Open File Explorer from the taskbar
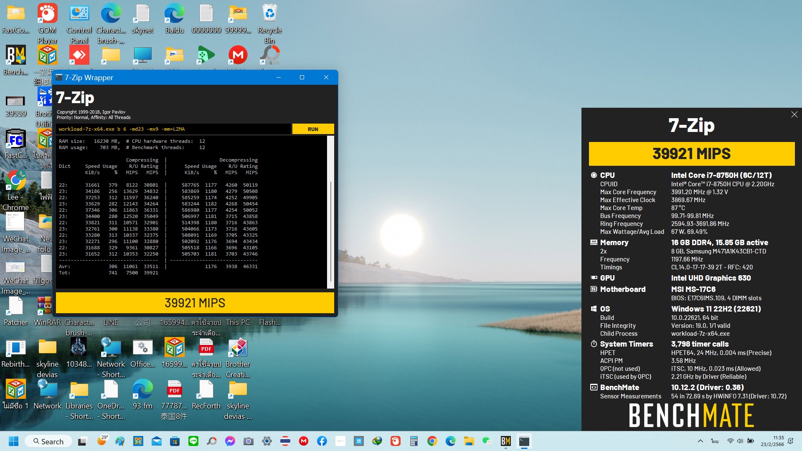This screenshot has width=802, height=451. click(x=469, y=441)
